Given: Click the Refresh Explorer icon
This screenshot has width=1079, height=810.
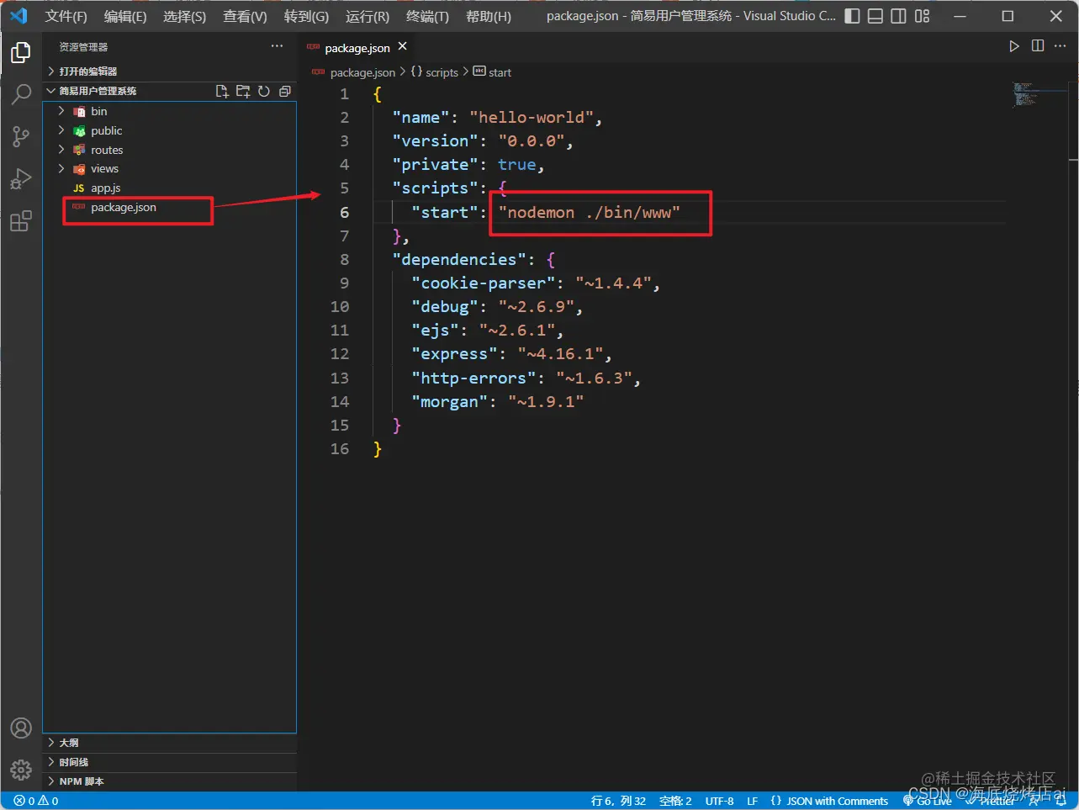Looking at the screenshot, I should [264, 91].
